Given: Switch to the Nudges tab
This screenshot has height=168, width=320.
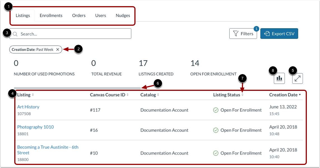Looking at the screenshot, I should [x=123, y=15].
